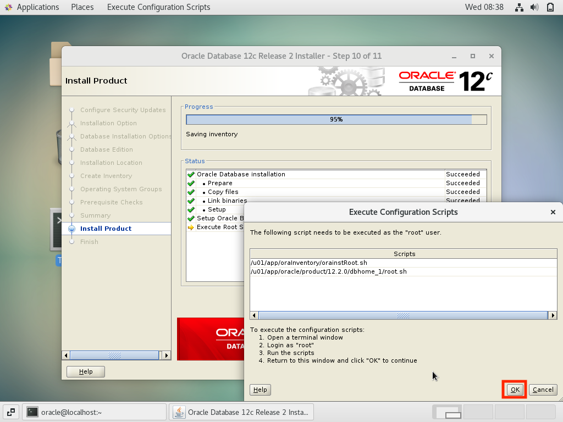Open the network status icon
Viewport: 563px width, 422px height.
click(519, 7)
